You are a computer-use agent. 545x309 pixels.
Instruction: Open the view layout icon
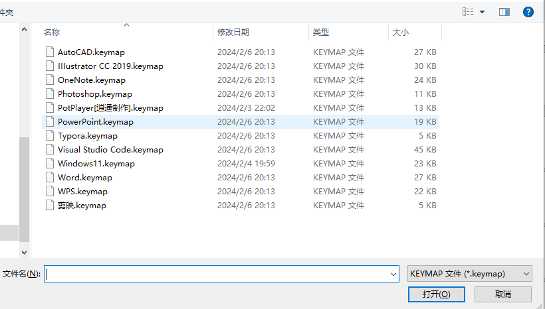coord(468,12)
